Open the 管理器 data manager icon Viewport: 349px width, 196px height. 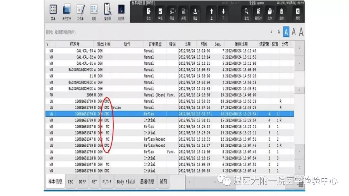[x=107, y=12]
